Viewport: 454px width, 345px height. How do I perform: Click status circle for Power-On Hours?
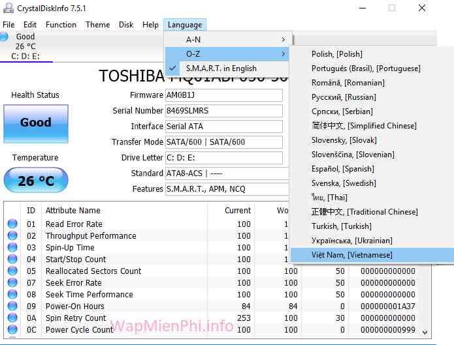pyautogui.click(x=12, y=306)
